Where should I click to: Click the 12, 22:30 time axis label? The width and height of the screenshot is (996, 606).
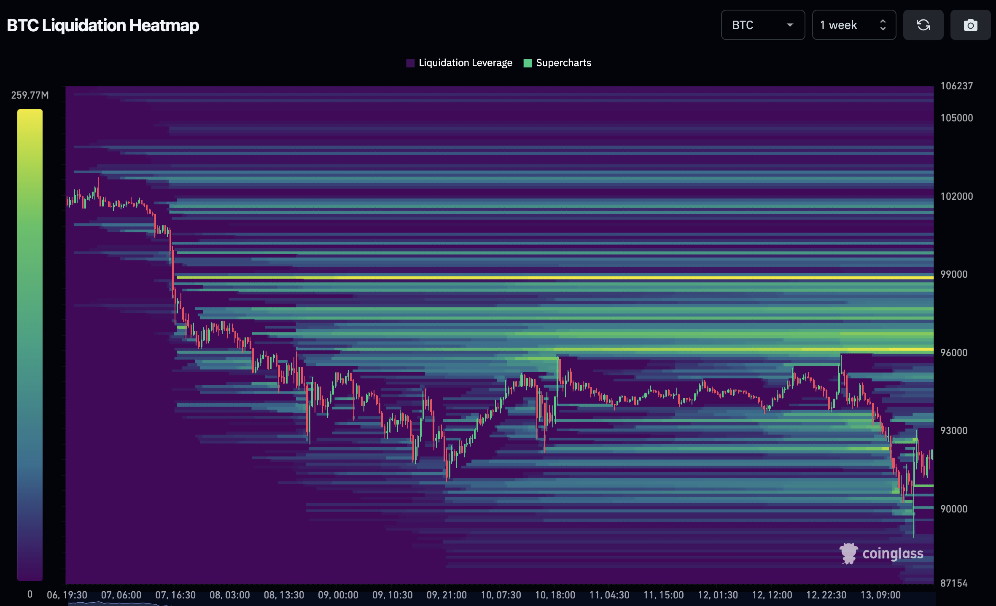coord(826,595)
